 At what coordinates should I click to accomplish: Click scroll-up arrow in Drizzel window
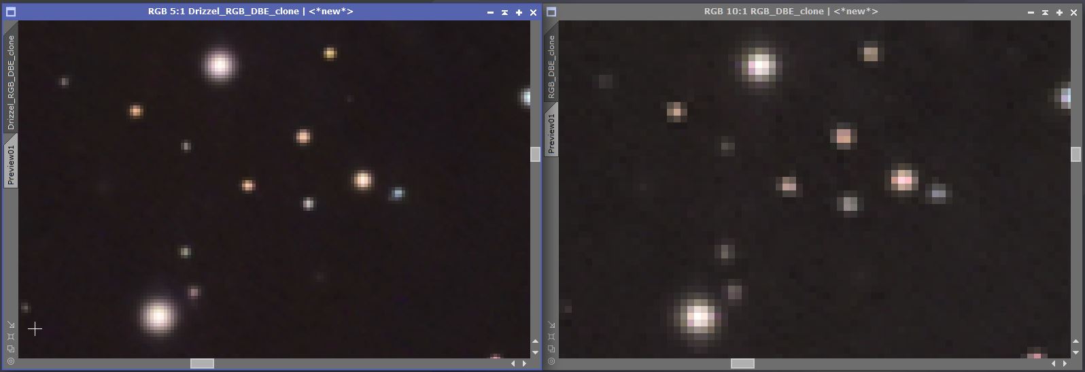[x=535, y=341]
